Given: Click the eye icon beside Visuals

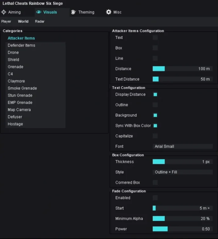Looking at the screenshot, I should click(39, 12).
